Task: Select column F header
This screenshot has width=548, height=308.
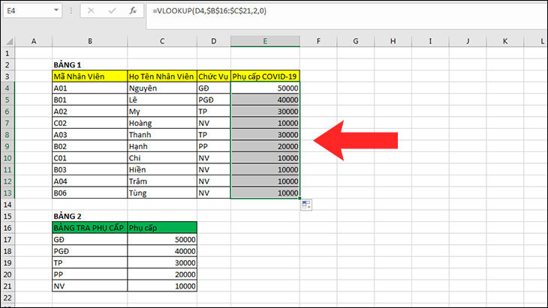Action: point(318,41)
